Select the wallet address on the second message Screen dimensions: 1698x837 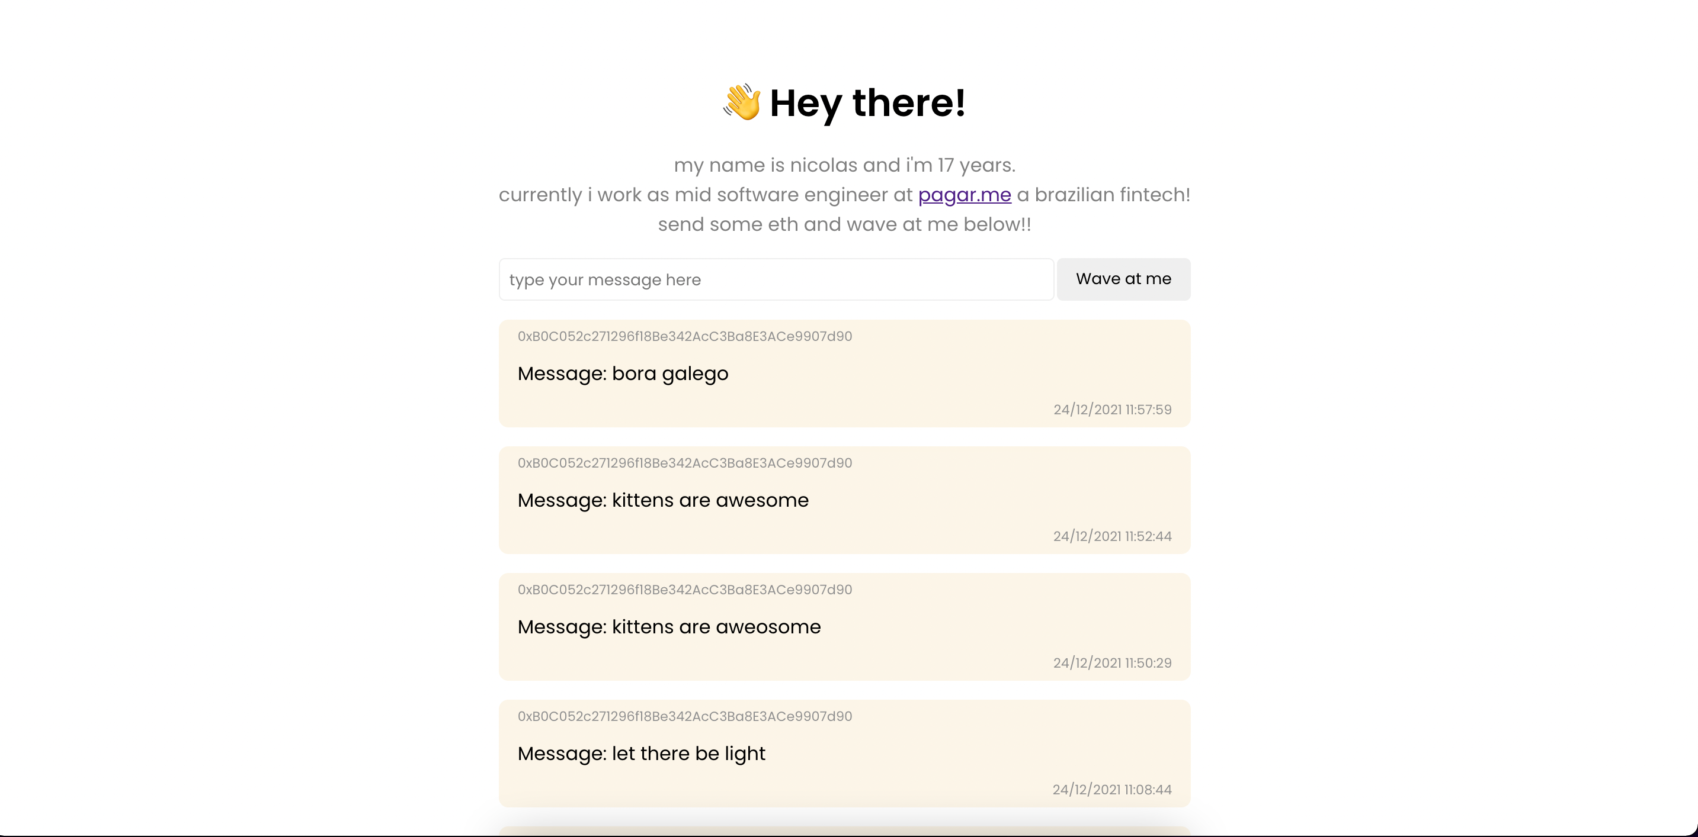tap(685, 463)
